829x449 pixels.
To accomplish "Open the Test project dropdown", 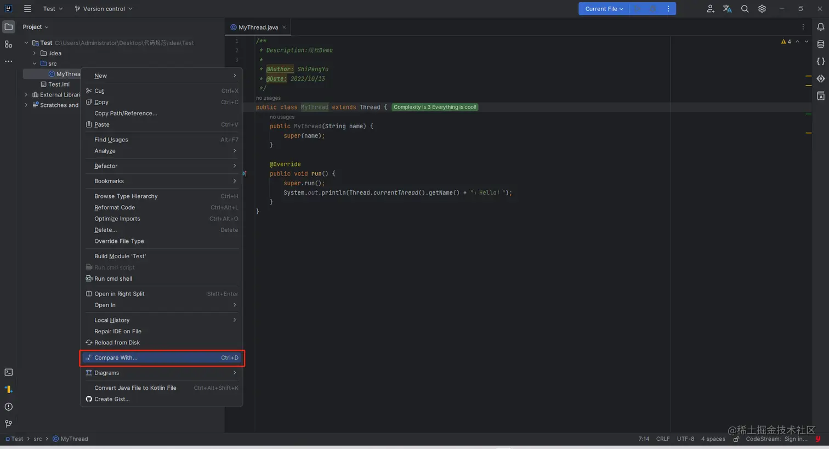I will (x=53, y=9).
